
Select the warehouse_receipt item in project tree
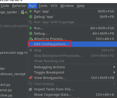(x=13, y=74)
